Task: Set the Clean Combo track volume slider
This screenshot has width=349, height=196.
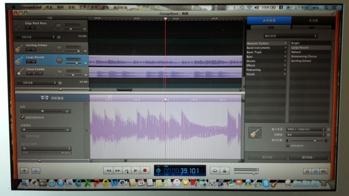Action: pos(74,75)
